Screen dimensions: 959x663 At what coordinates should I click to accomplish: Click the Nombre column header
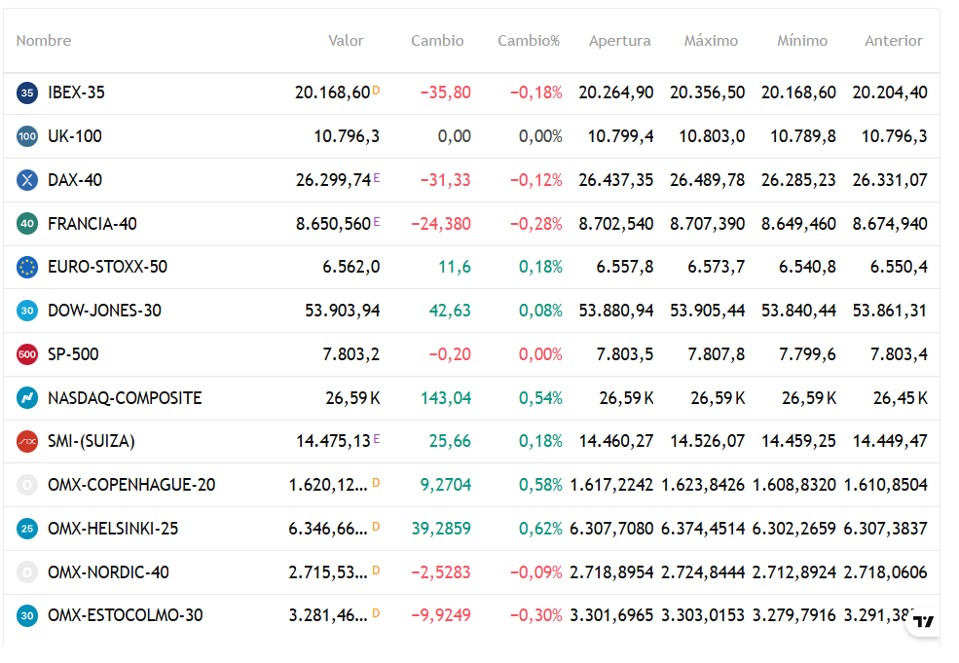pyautogui.click(x=44, y=41)
